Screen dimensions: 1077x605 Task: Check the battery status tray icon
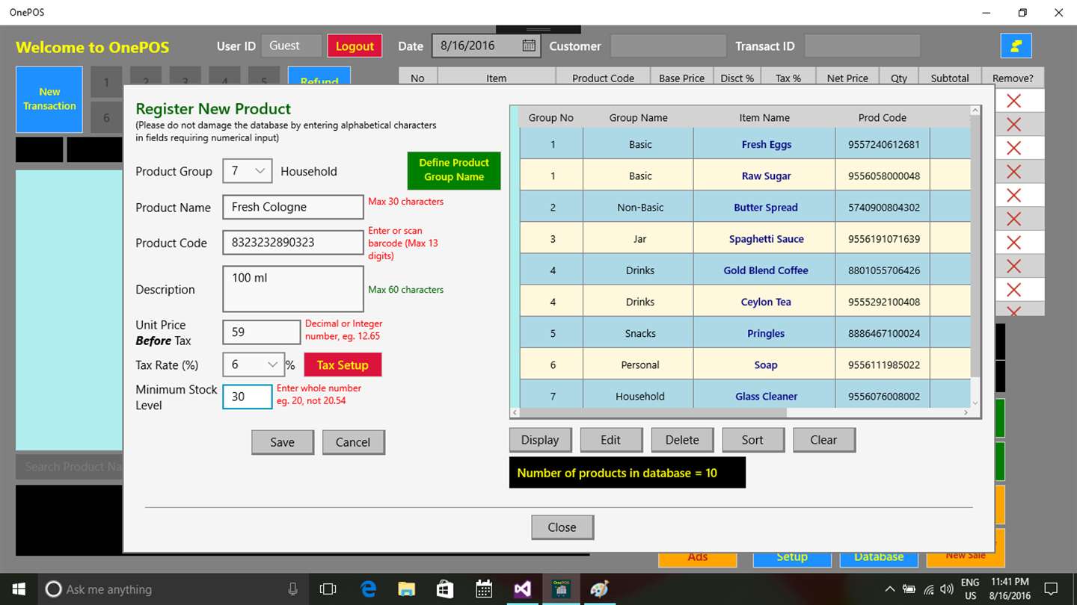click(909, 589)
